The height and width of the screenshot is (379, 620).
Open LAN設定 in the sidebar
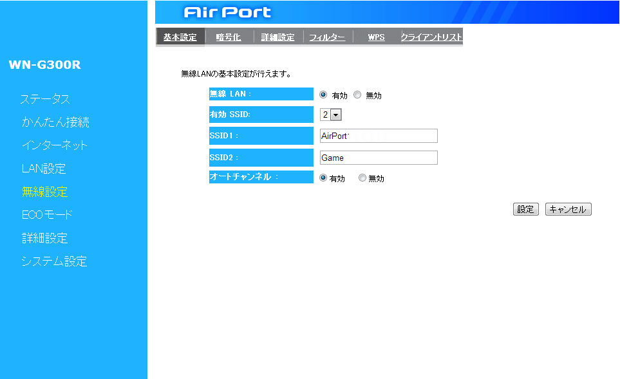(x=44, y=169)
